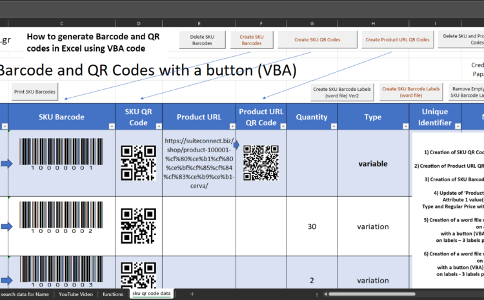This screenshot has width=484, height=300.
Task: Click blue arrow shape beside barcode 10000001
Action: point(7,164)
